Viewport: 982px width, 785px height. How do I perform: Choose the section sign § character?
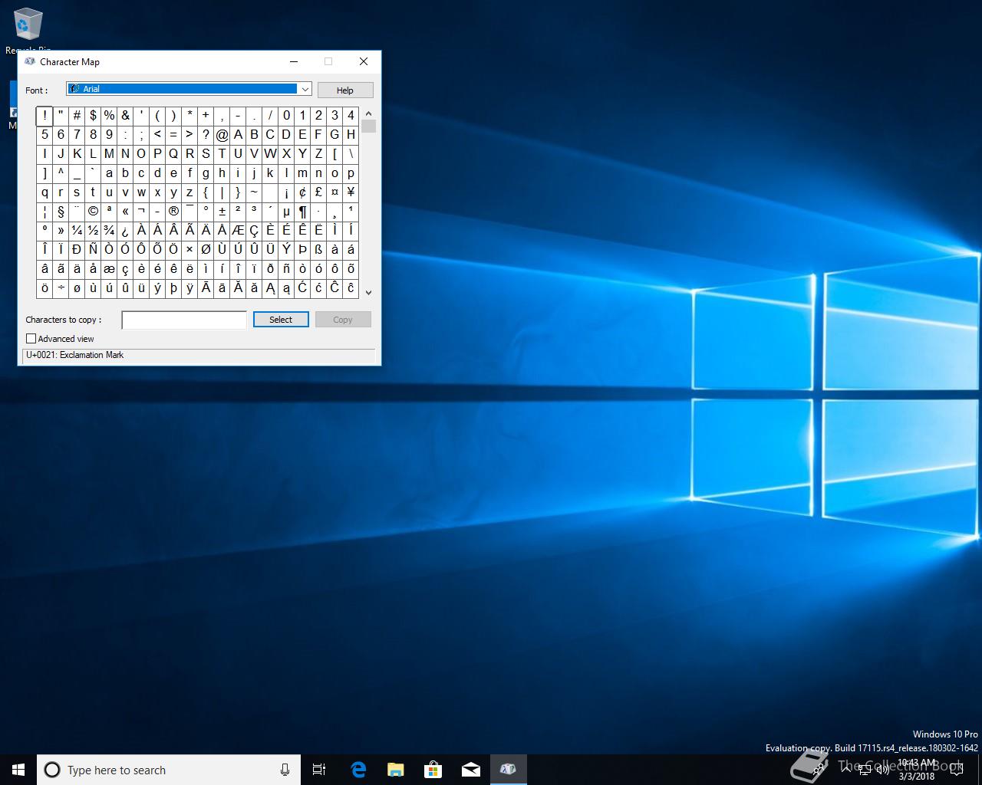(x=61, y=212)
